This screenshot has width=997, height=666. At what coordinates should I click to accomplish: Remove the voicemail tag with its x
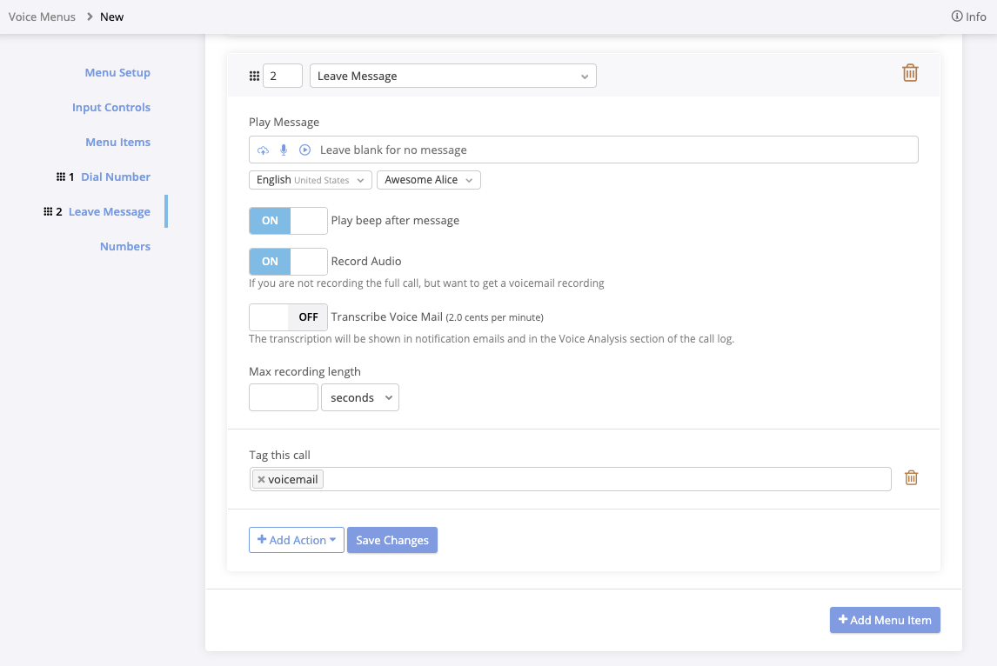pos(261,479)
